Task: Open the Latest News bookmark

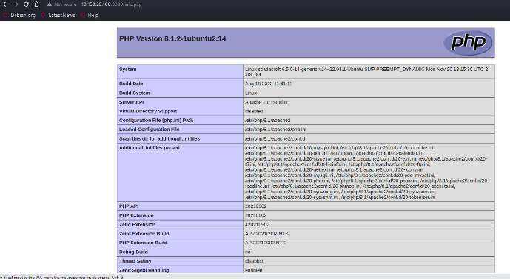Action: [x=58, y=15]
